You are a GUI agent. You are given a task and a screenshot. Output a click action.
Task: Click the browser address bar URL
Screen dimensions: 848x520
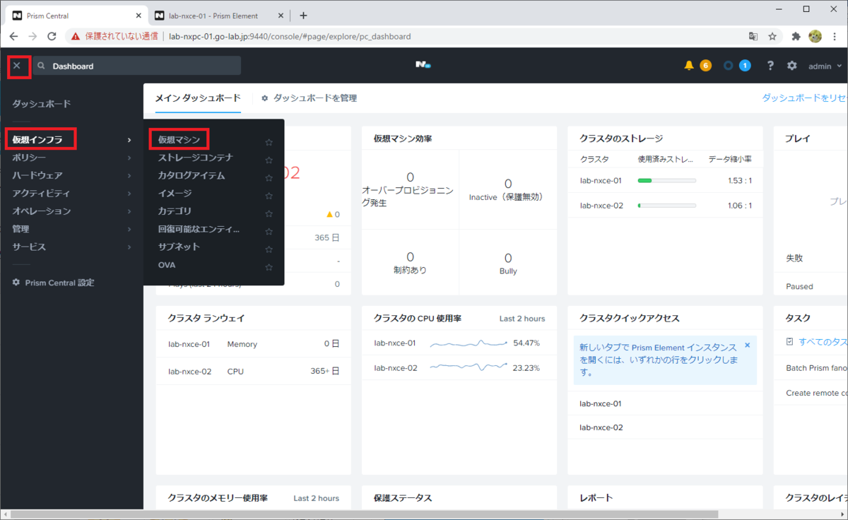click(x=289, y=36)
